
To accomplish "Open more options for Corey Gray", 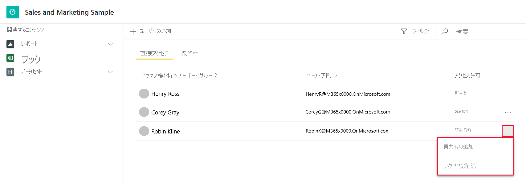I will [508, 112].
